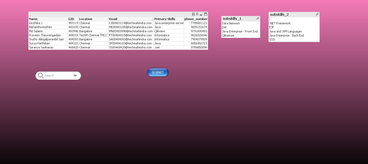Click GID cell 468420
This screenshot has width=368, height=164.
point(73,47)
